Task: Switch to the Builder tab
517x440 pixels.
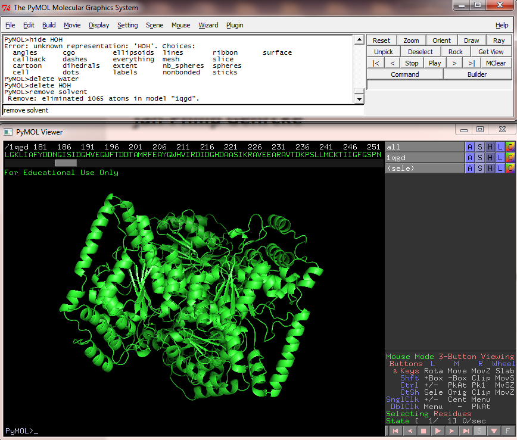Action: pos(477,74)
